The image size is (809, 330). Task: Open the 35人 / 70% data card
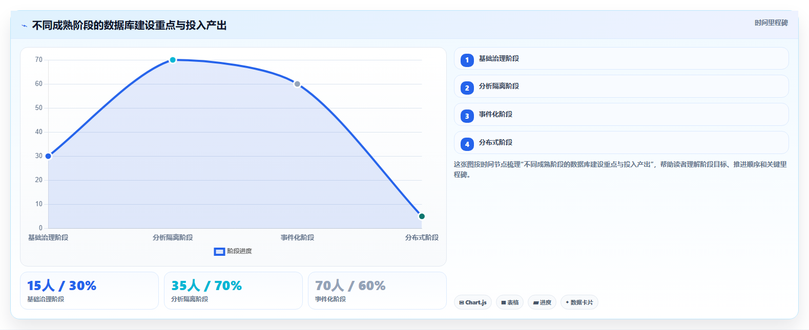(233, 291)
